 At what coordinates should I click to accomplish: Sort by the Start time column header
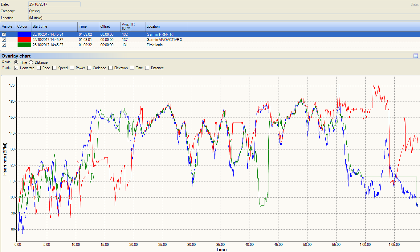click(55, 26)
